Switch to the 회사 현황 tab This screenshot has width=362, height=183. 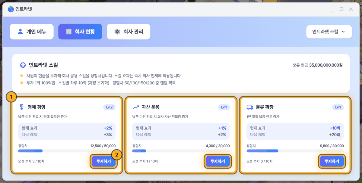[x=80, y=32]
